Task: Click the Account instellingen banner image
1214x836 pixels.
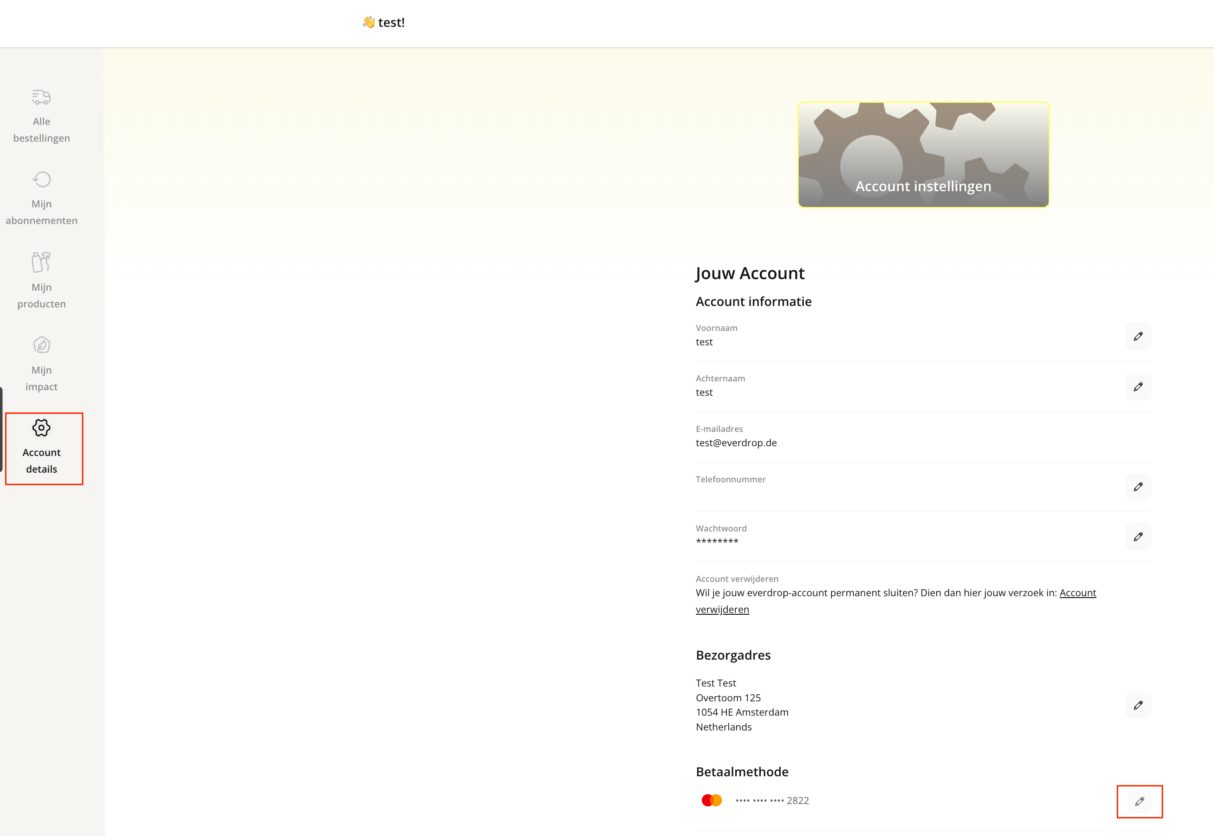Action: (923, 155)
